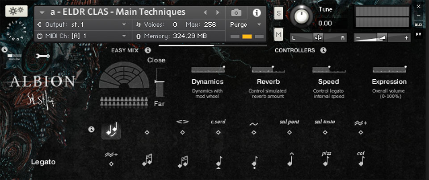Select the unlabeled diamond articulation beside legato icon

click(147, 132)
